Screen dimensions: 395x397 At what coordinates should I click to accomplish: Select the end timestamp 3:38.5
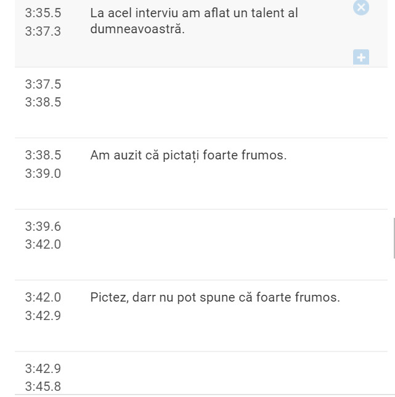pos(43,102)
